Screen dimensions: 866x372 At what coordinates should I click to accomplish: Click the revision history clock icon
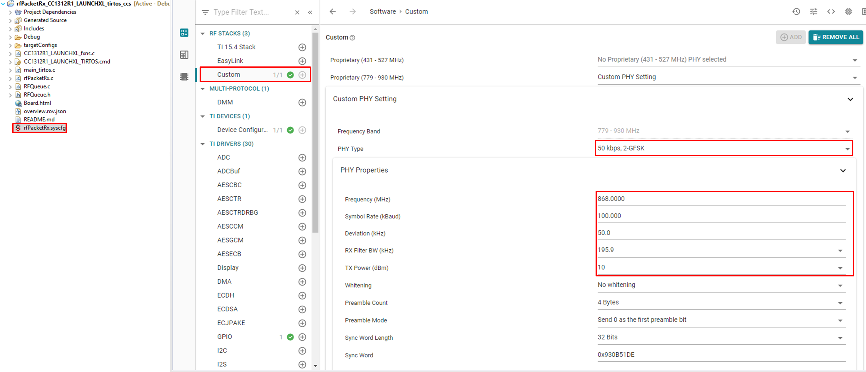796,11
